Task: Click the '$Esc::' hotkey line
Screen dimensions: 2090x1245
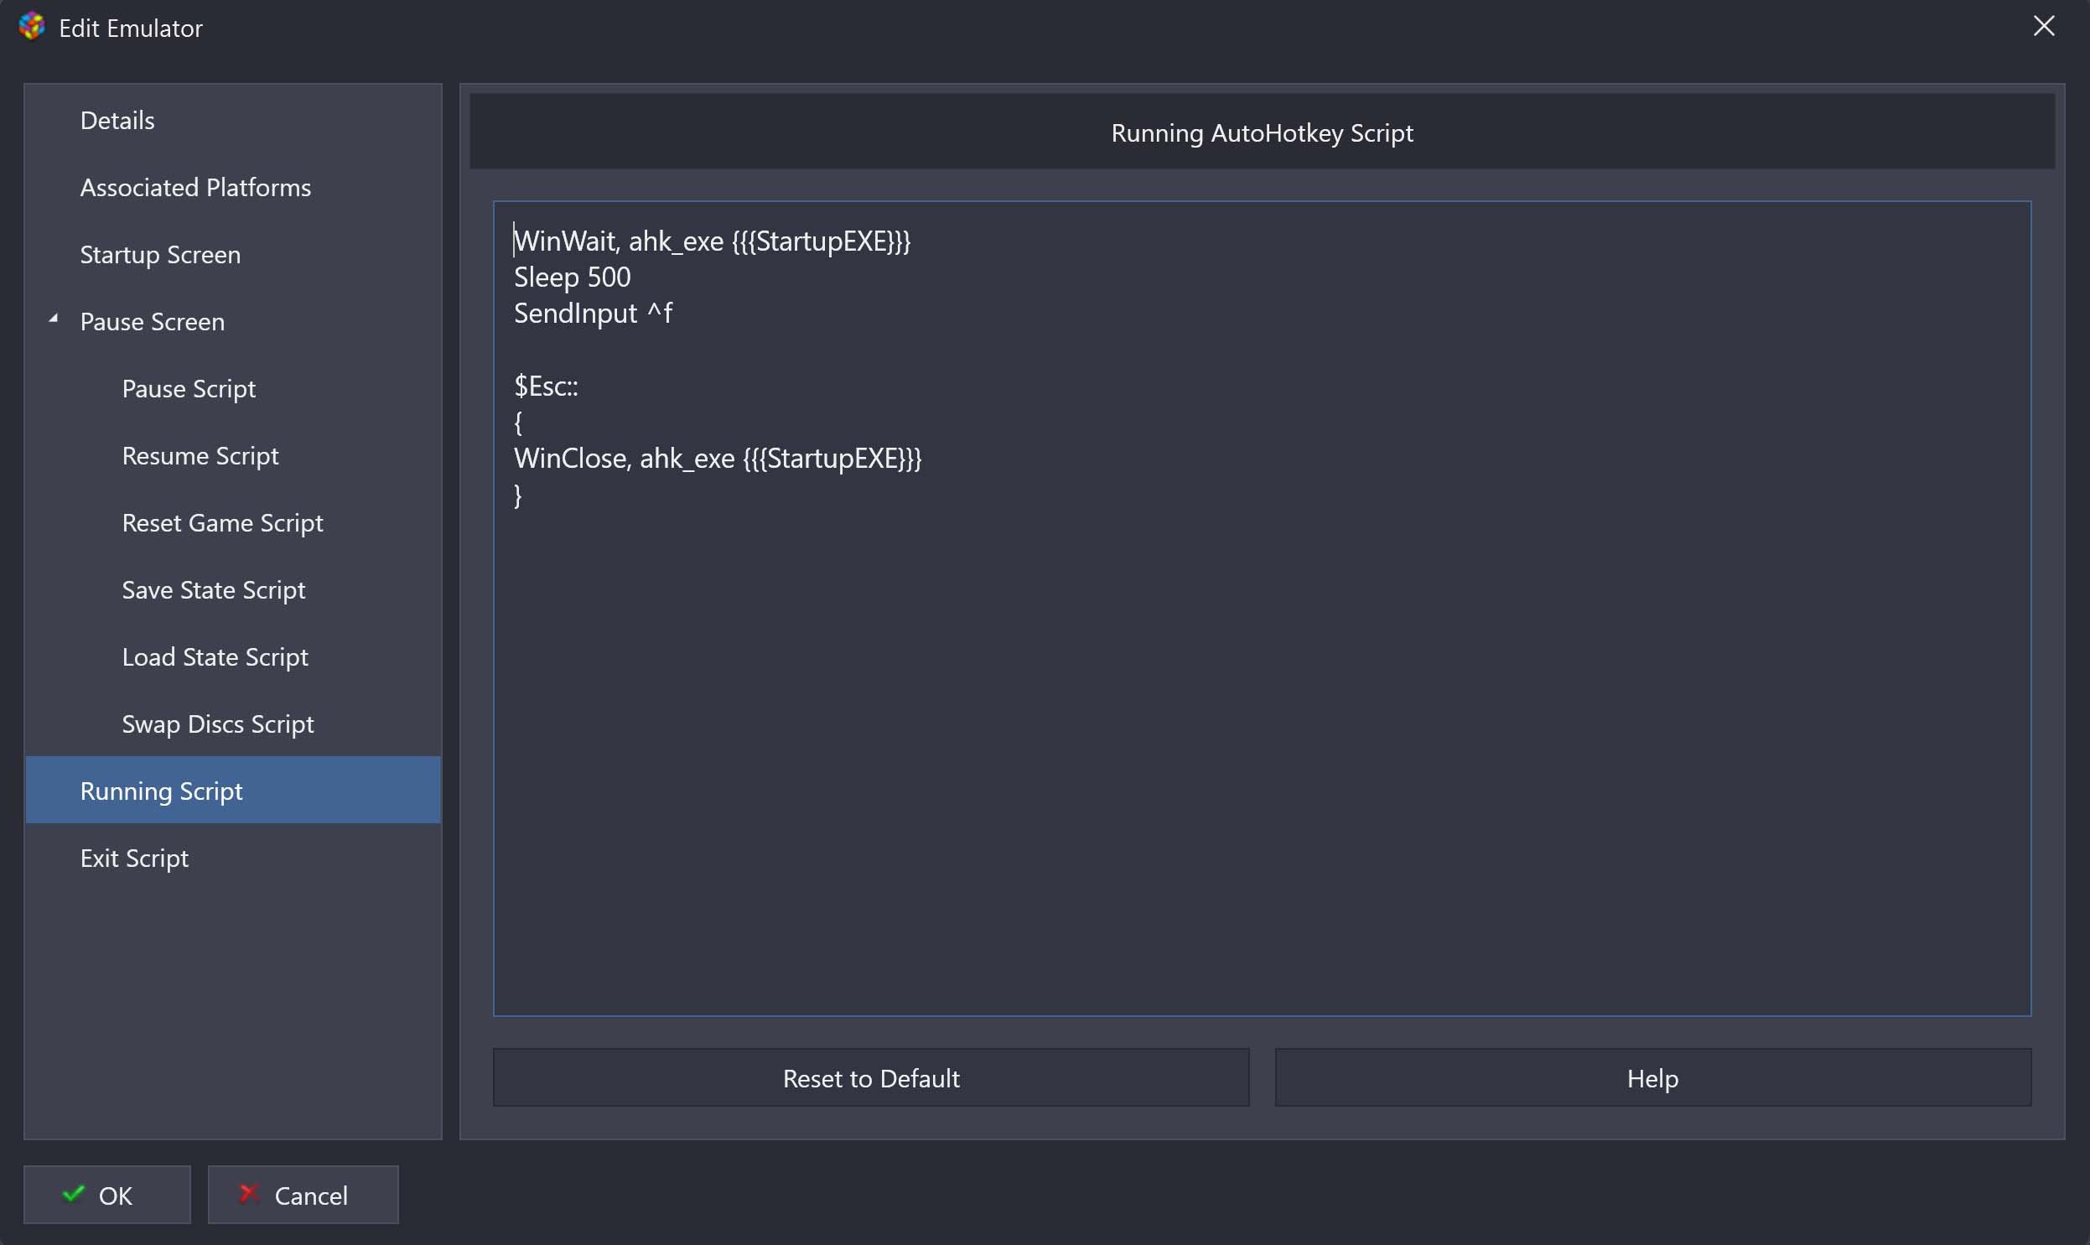Action: pyautogui.click(x=546, y=386)
